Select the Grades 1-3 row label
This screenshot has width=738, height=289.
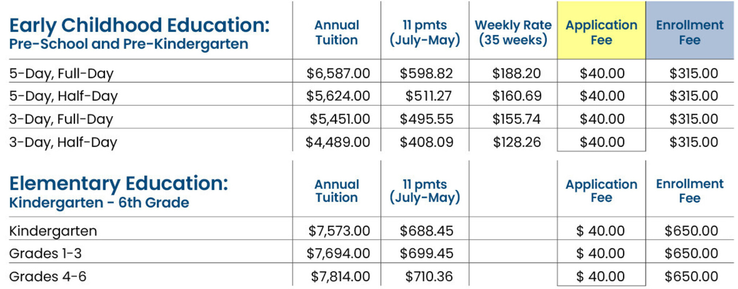(45, 253)
